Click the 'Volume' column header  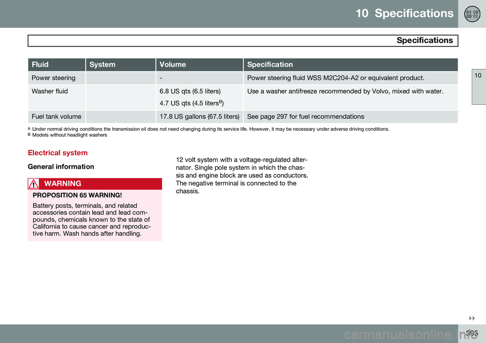(199, 64)
